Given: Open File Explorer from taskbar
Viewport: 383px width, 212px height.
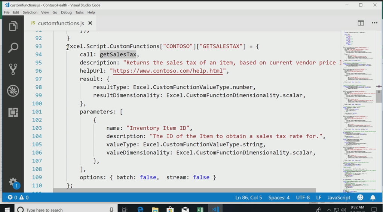Looking at the screenshot, I should (155, 209).
